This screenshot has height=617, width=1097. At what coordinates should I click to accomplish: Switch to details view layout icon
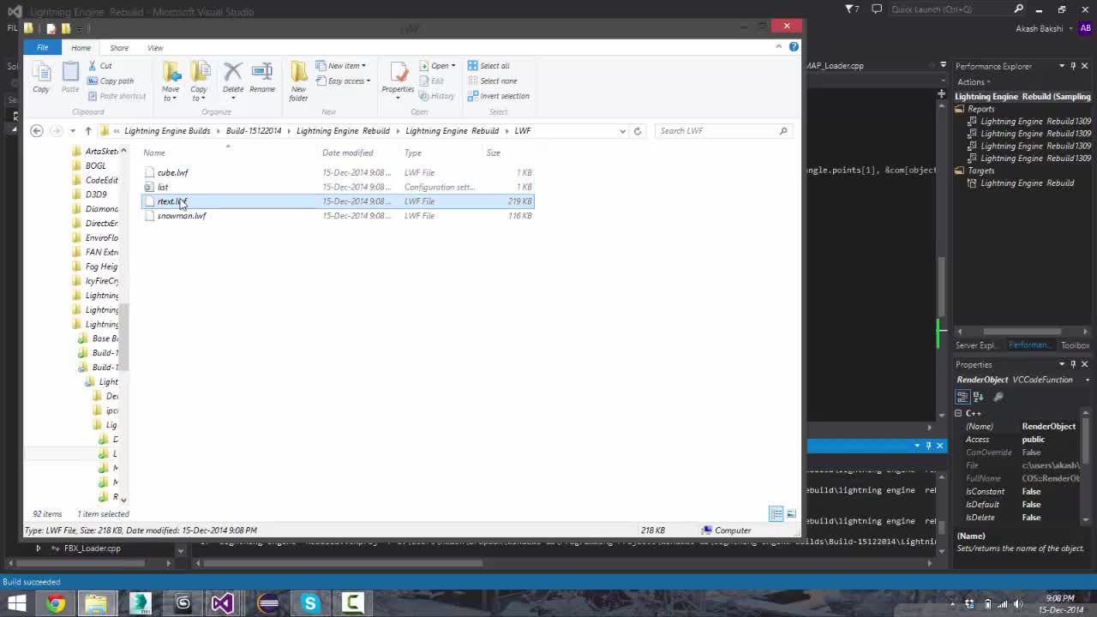point(776,513)
